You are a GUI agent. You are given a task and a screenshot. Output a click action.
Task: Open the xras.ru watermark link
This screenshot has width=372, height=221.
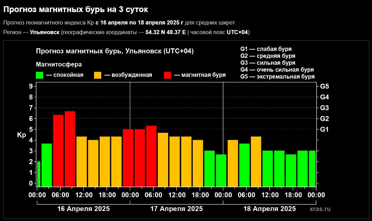320,209
